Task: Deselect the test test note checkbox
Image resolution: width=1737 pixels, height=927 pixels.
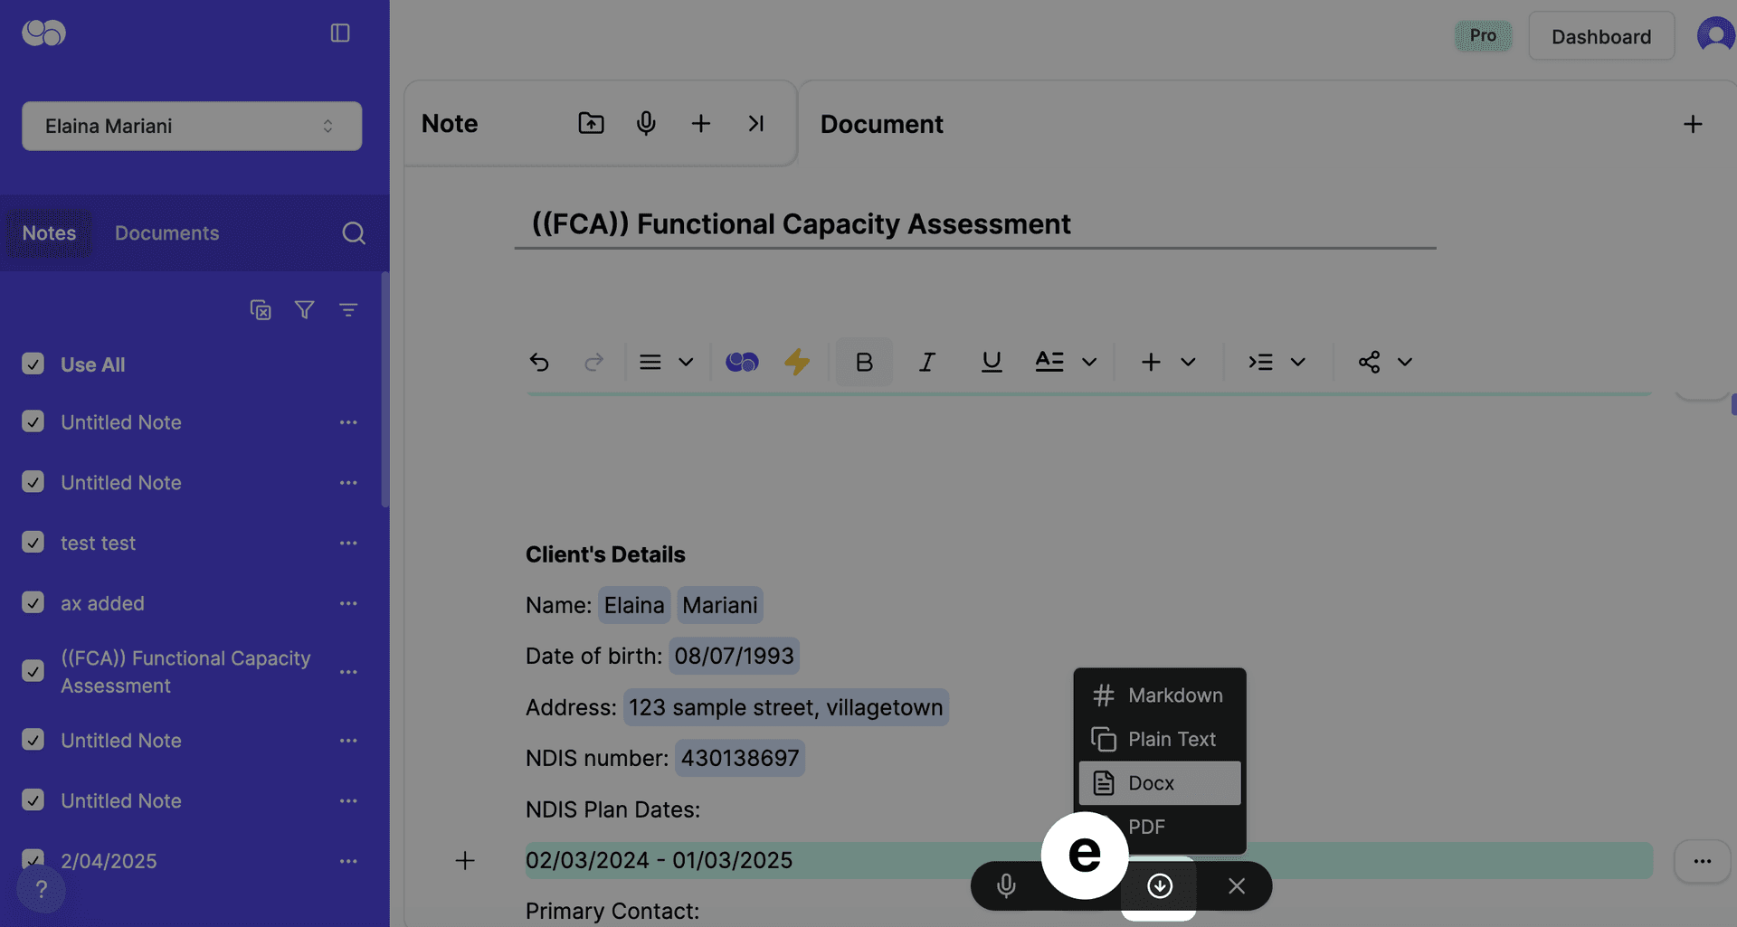Action: tap(33, 543)
